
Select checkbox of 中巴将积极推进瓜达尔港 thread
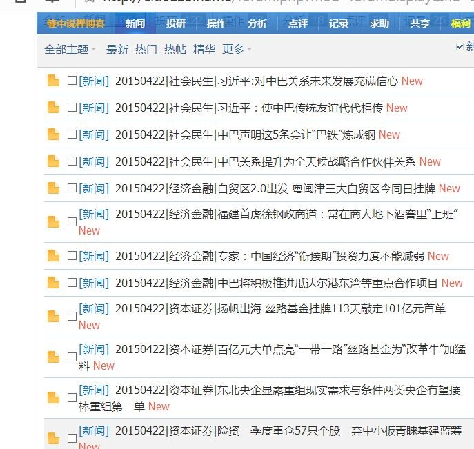pos(72,283)
